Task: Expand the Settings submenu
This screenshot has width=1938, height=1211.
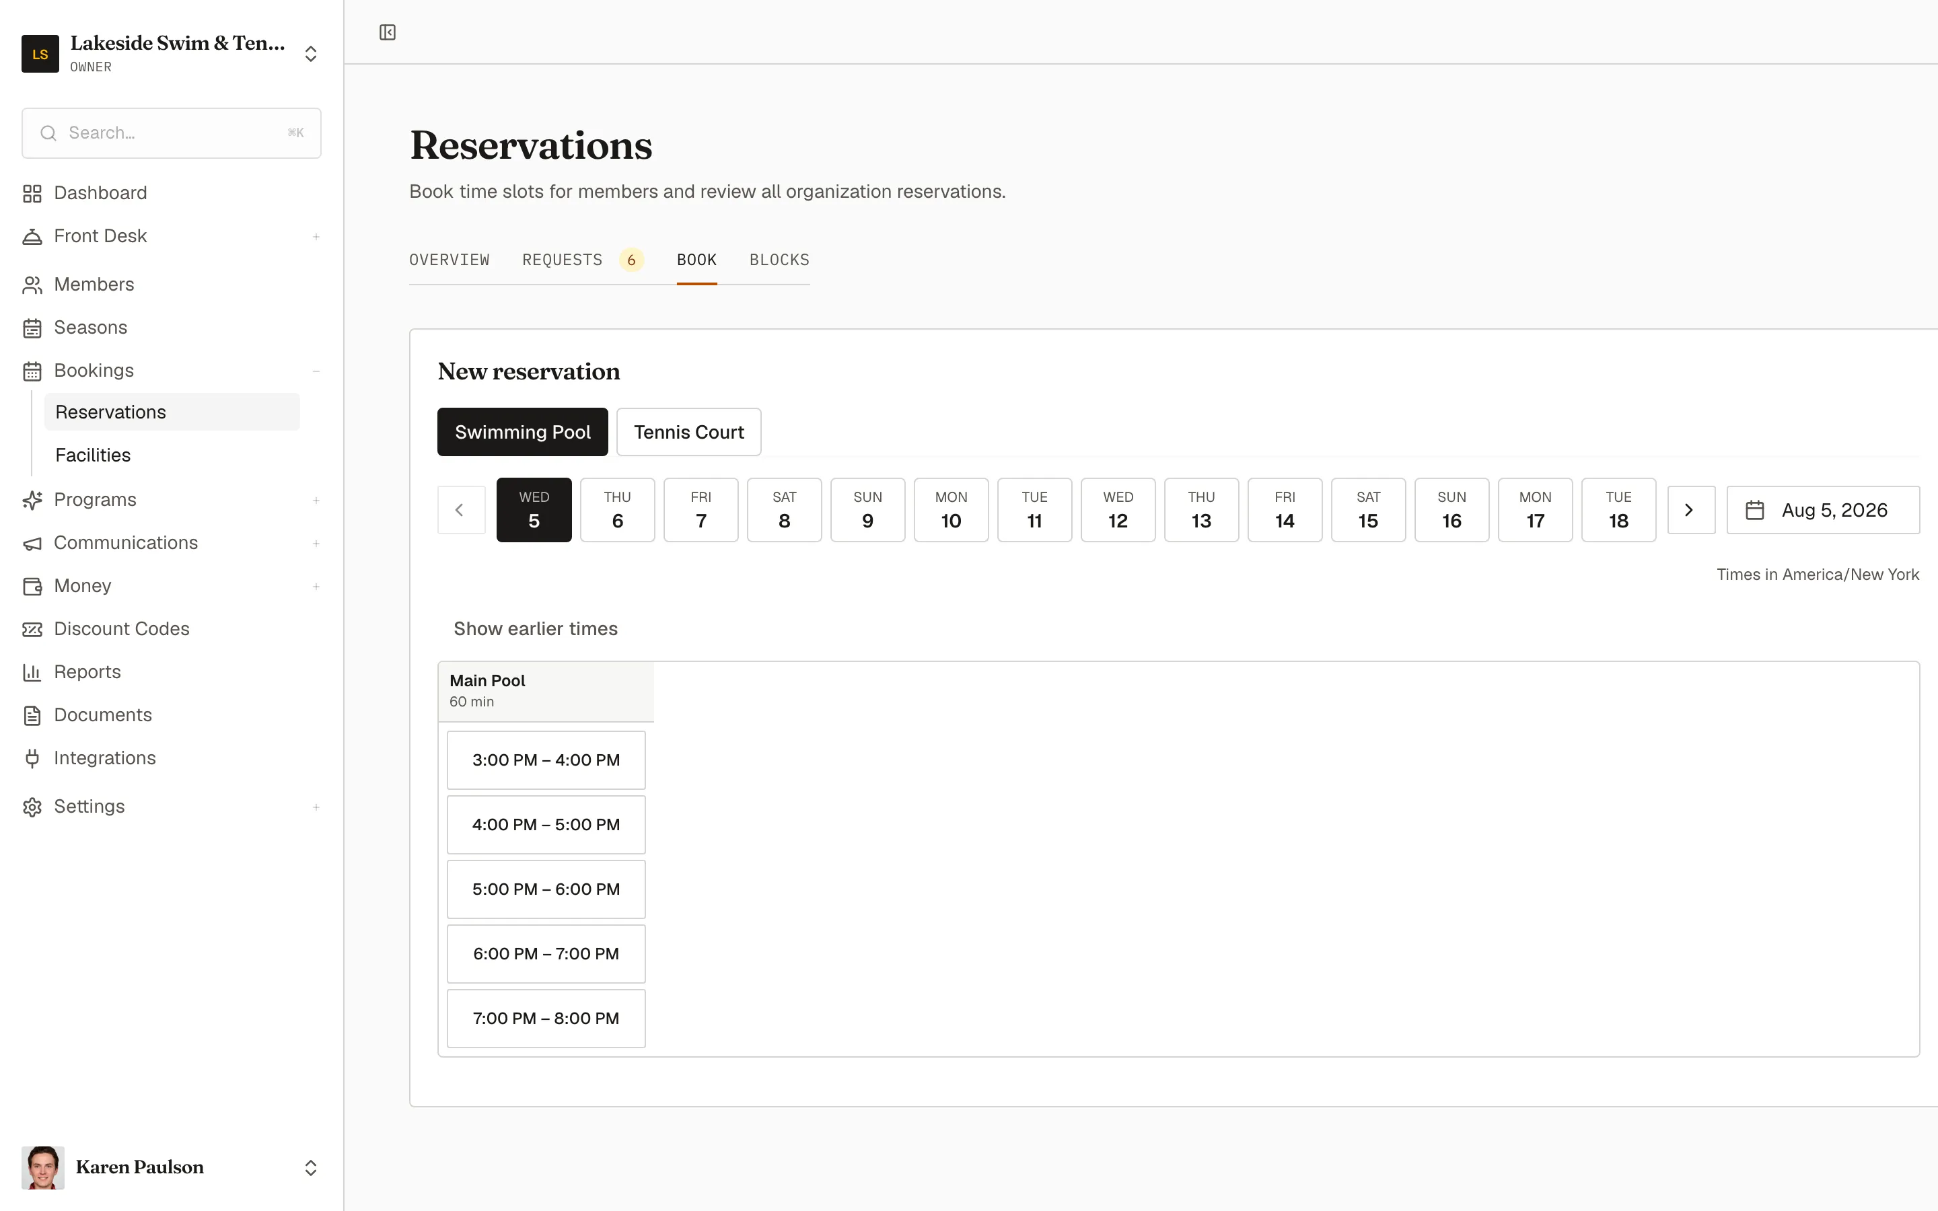Action: click(x=316, y=807)
